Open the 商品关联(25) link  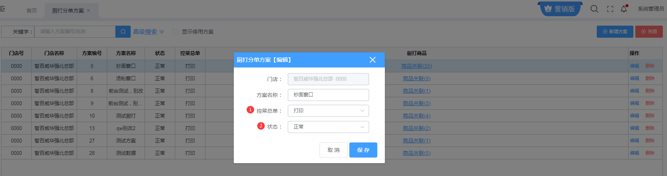click(x=416, y=66)
